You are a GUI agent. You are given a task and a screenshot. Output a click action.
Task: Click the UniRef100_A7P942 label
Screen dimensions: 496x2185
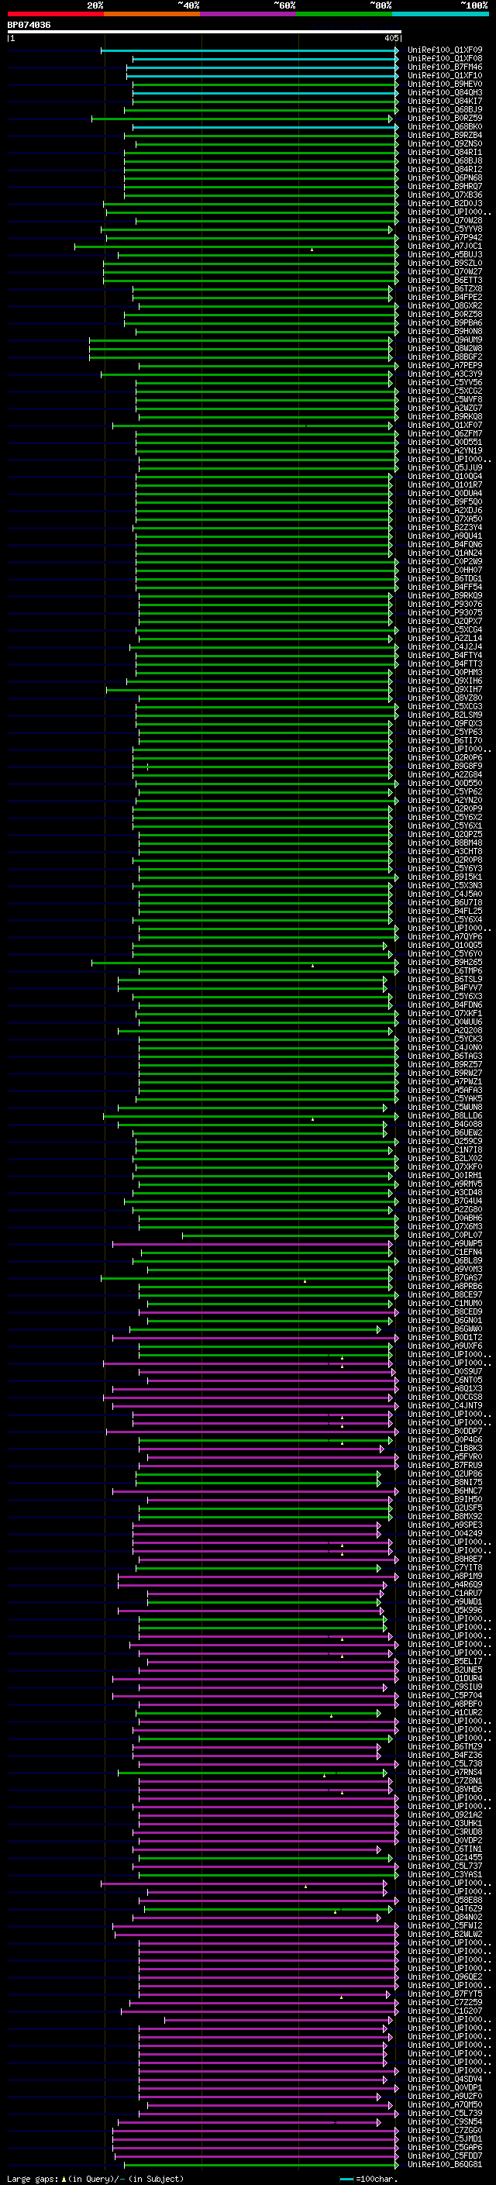tap(445, 237)
